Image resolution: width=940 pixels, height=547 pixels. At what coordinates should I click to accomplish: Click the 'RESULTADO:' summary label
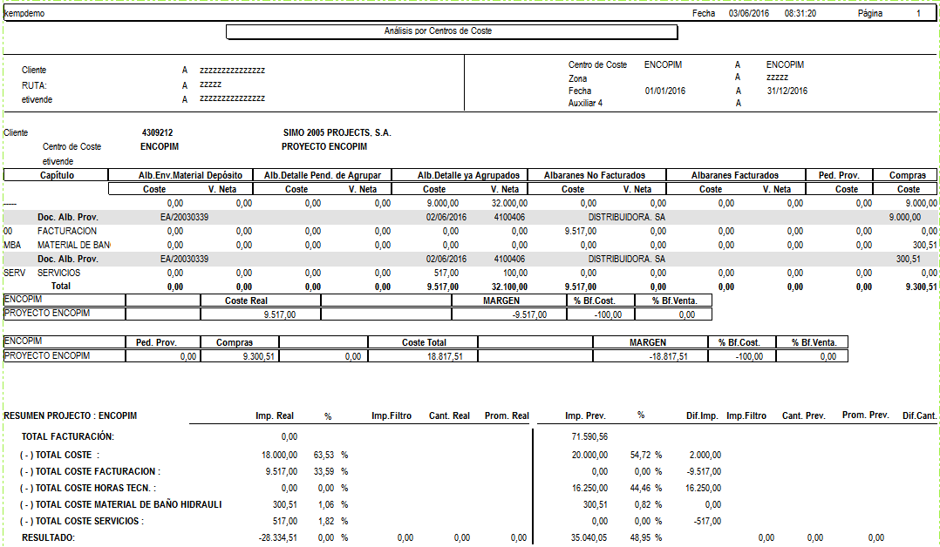48,538
